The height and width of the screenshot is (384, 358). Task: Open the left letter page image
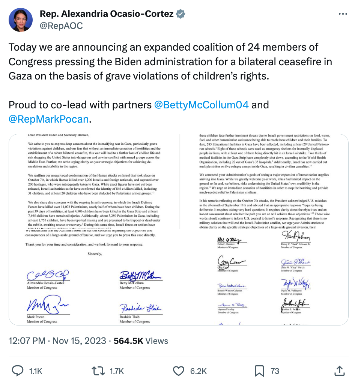pyautogui.click(x=94, y=229)
